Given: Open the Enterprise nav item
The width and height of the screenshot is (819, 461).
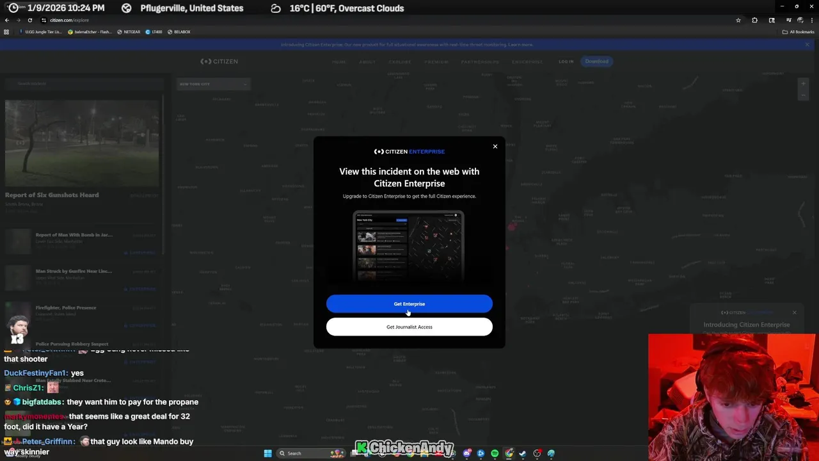Looking at the screenshot, I should pos(527,61).
